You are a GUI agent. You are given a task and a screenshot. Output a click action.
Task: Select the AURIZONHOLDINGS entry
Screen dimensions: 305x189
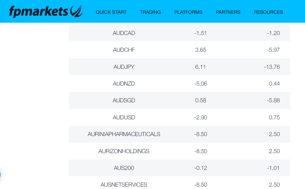(x=124, y=151)
